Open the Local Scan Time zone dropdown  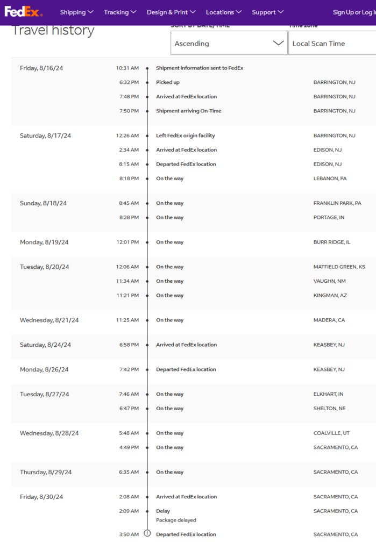[332, 43]
